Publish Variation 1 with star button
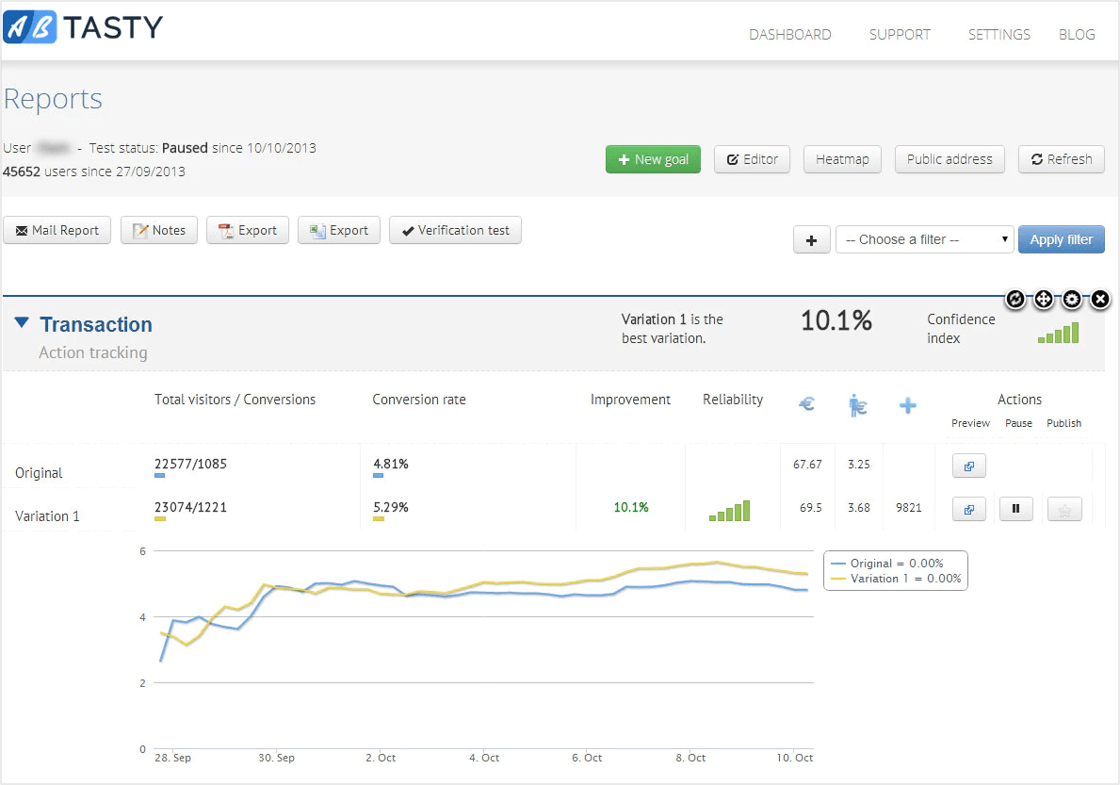 click(1063, 510)
